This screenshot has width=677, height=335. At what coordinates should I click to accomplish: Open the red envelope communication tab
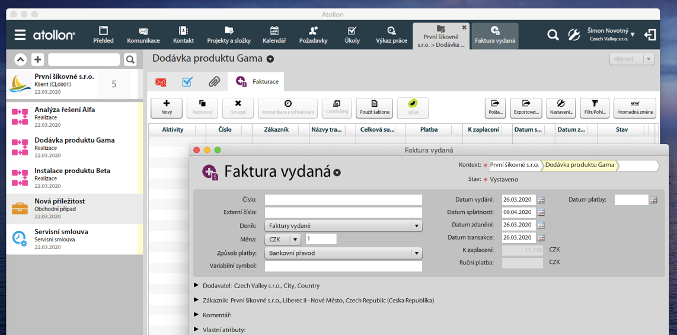point(160,82)
